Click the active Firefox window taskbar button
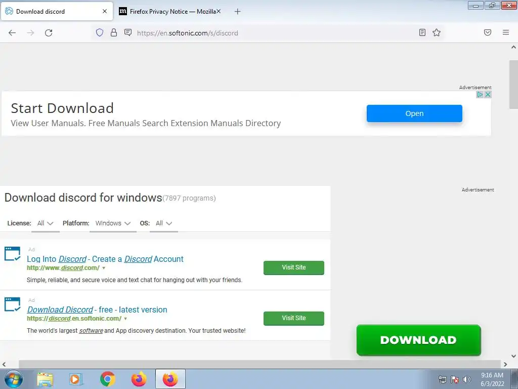The image size is (518, 389). click(170, 379)
